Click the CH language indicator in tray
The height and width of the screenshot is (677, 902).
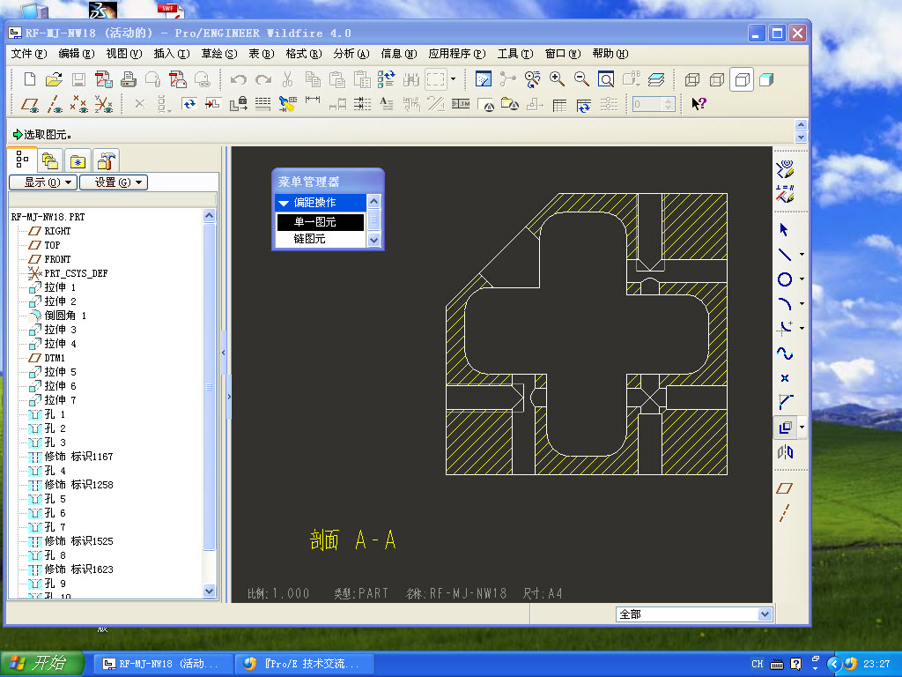(757, 664)
